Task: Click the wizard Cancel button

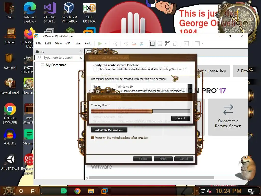Action: click(x=184, y=159)
